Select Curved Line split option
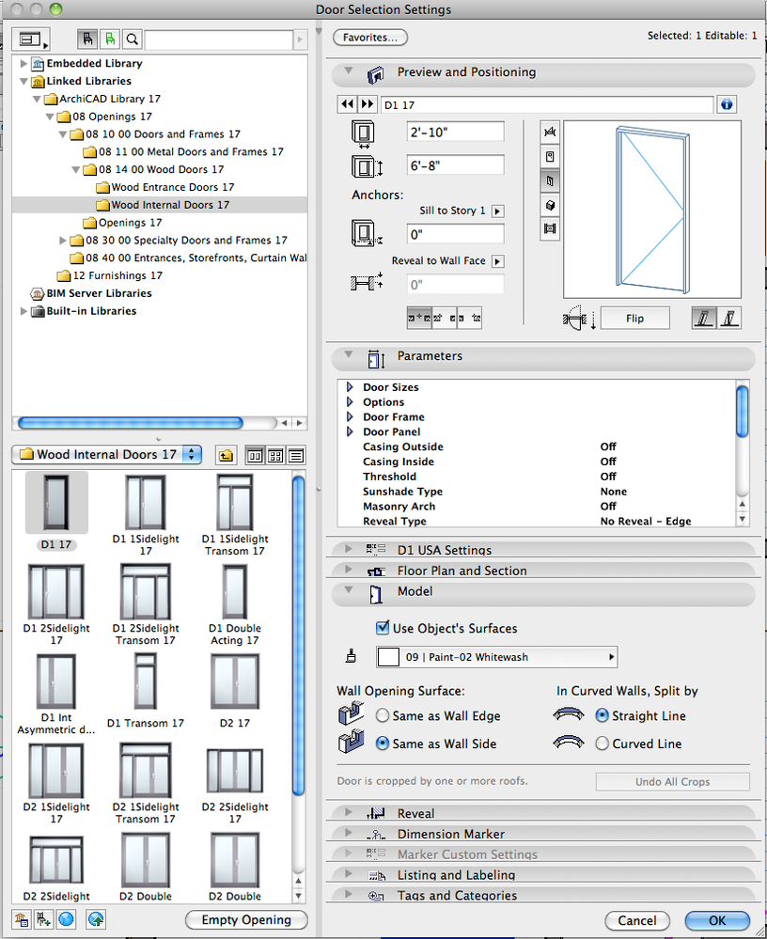This screenshot has height=939, width=767. [603, 743]
